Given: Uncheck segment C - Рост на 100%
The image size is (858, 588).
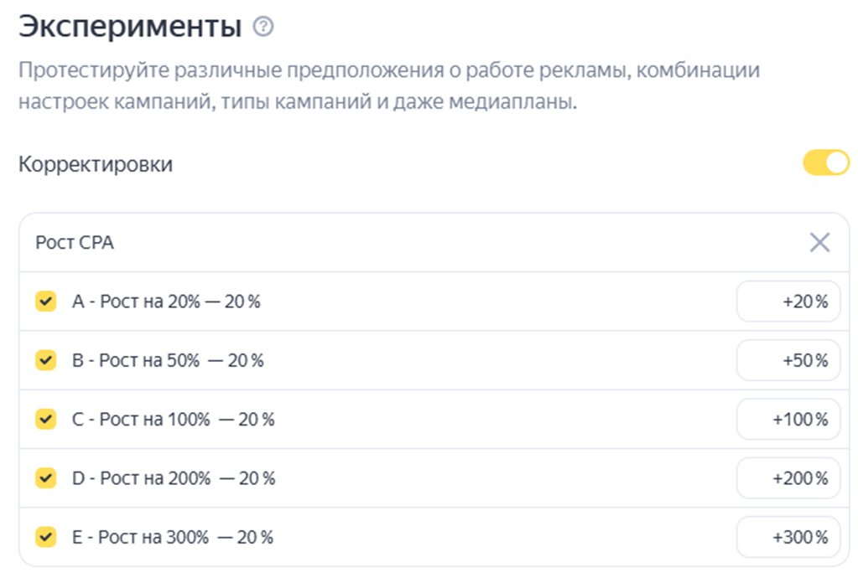Looking at the screenshot, I should [46, 419].
